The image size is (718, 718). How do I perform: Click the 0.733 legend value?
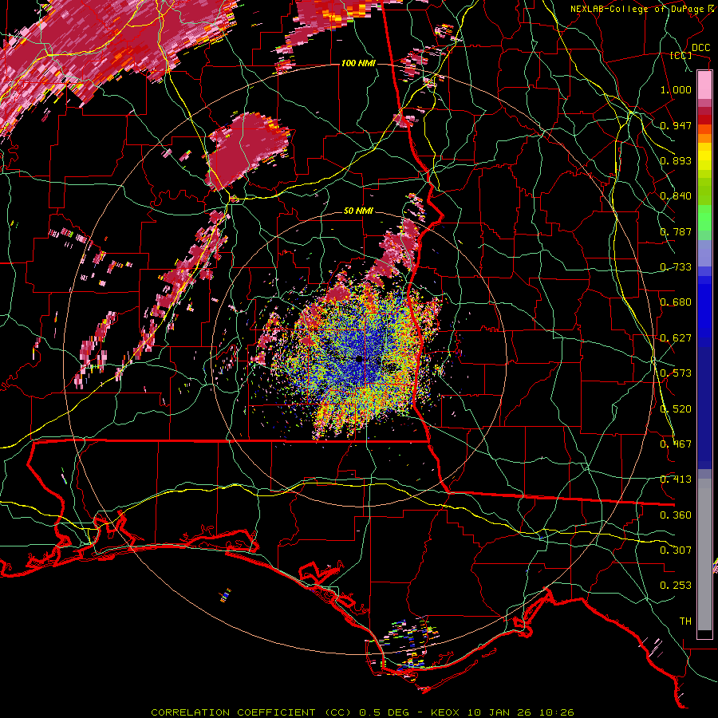(x=676, y=267)
